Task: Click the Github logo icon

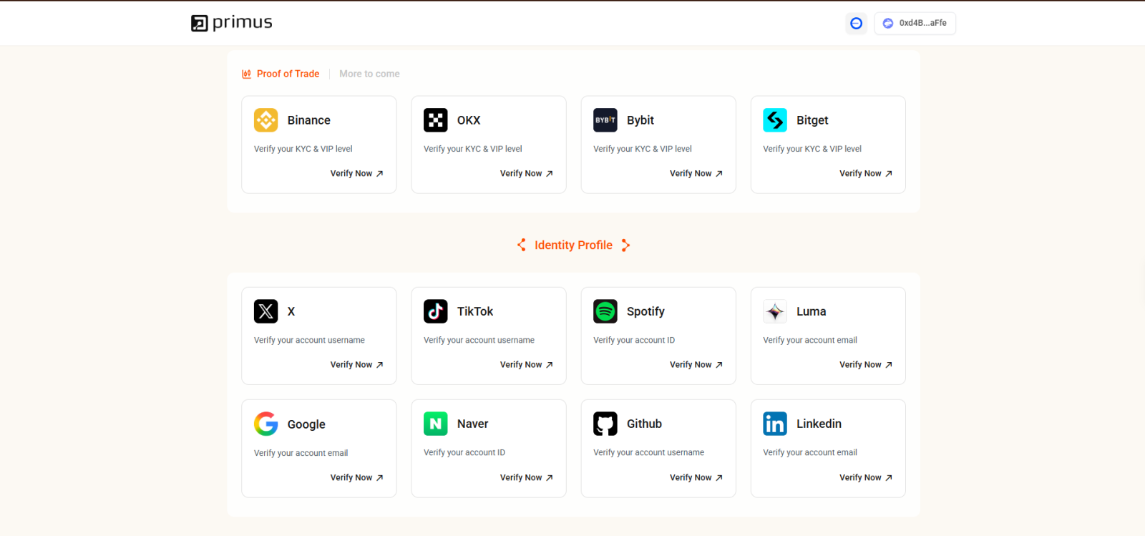Action: [x=605, y=424]
